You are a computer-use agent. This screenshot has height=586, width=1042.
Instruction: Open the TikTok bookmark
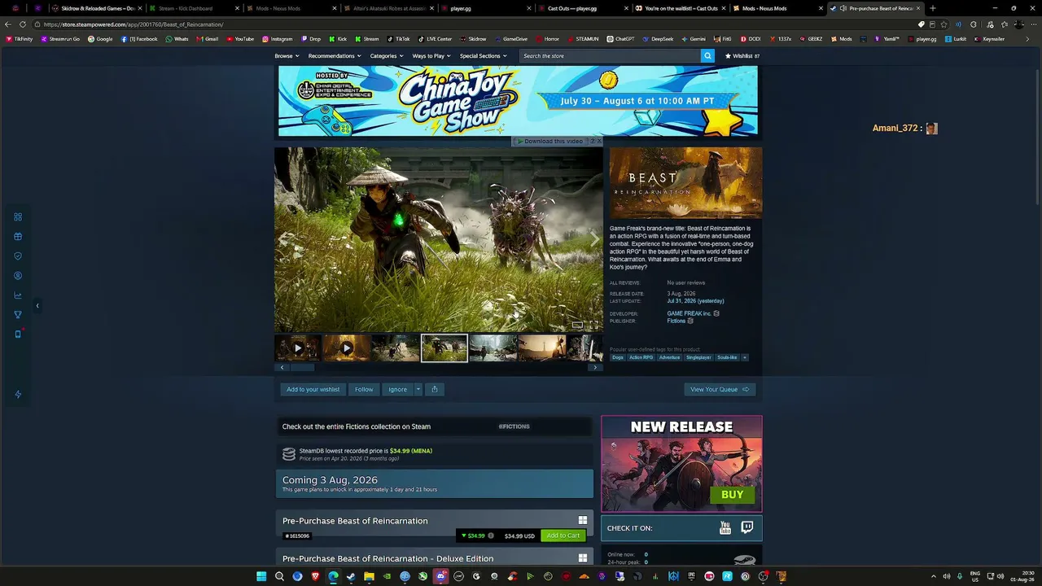click(x=399, y=39)
